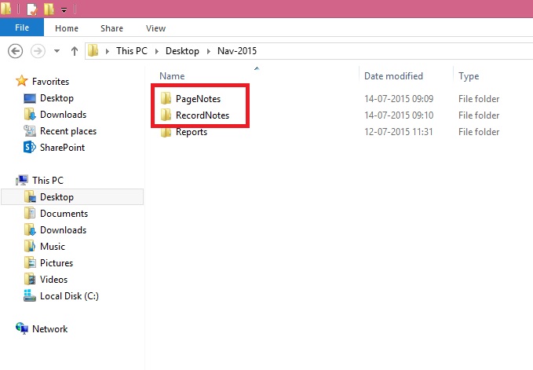Image resolution: width=533 pixels, height=370 pixels.
Task: Select the Reports folder icon
Action: coord(166,132)
